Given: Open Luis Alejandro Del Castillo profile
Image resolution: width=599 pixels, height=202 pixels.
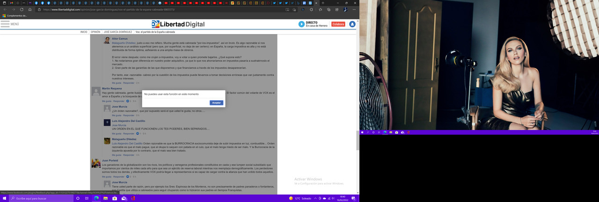Looking at the screenshot, I should pos(129,121).
